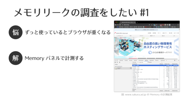Click the collect garbage trash icon
Image resolution: width=192 pixels, height=108 pixels.
coord(119,62)
